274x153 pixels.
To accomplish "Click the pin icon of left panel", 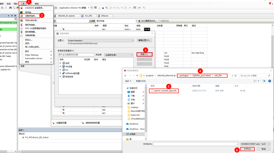I will tap(12, 16).
